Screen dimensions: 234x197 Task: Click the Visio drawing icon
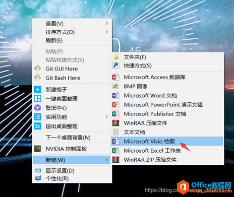tap(115, 141)
